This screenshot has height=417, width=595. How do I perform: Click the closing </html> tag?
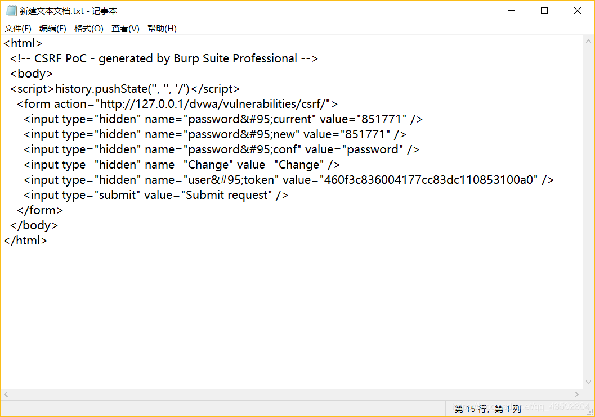(x=25, y=240)
